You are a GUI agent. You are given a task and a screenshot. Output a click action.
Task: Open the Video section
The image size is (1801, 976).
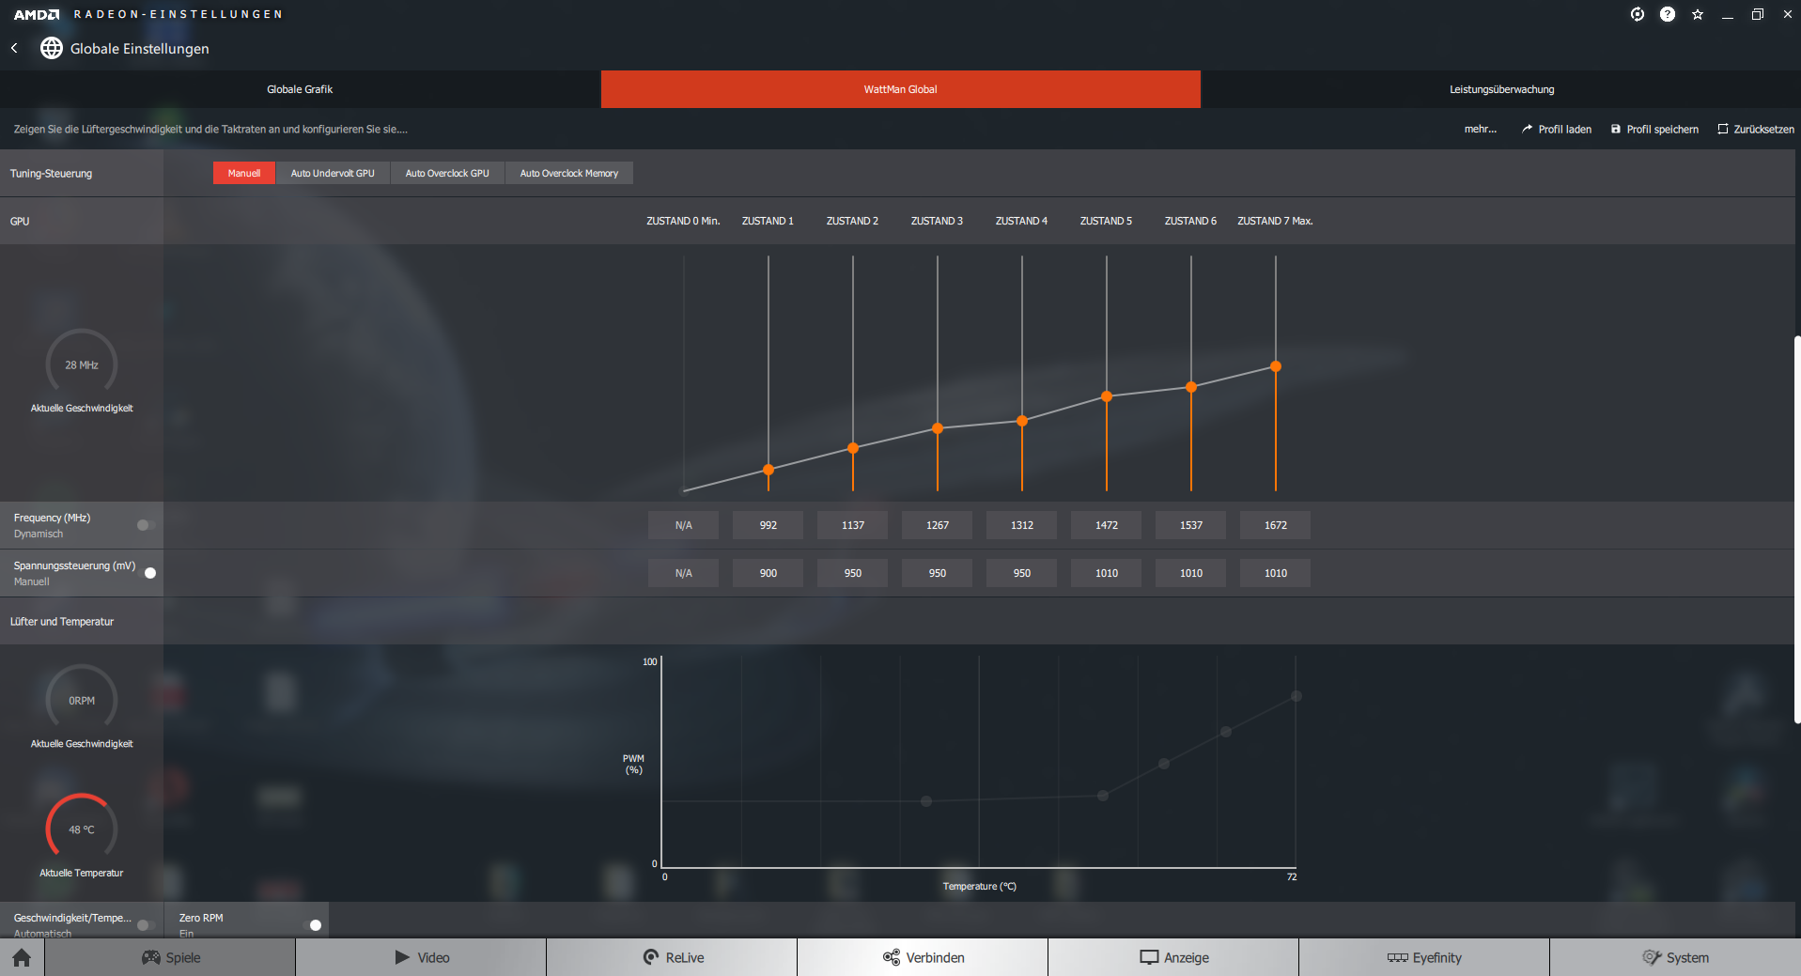click(x=421, y=957)
